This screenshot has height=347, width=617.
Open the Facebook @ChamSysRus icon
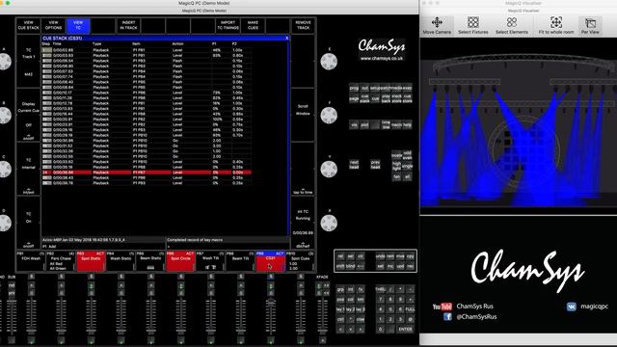pos(447,317)
